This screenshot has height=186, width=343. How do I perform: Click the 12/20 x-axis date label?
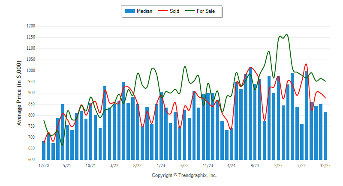coord(44,165)
